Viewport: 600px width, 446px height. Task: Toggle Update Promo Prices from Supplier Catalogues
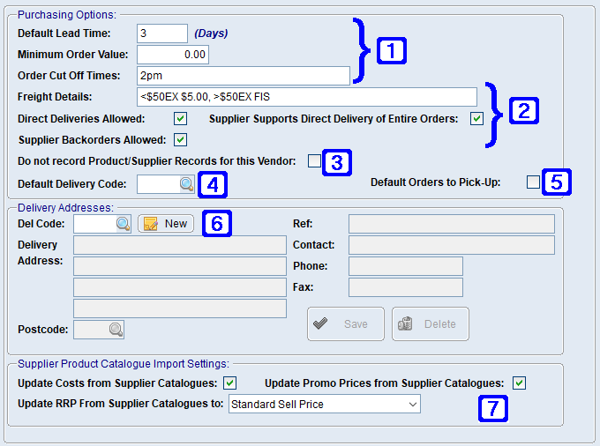click(519, 383)
